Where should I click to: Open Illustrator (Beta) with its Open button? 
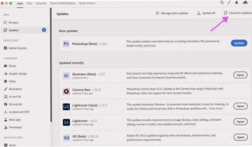click(x=241, y=75)
